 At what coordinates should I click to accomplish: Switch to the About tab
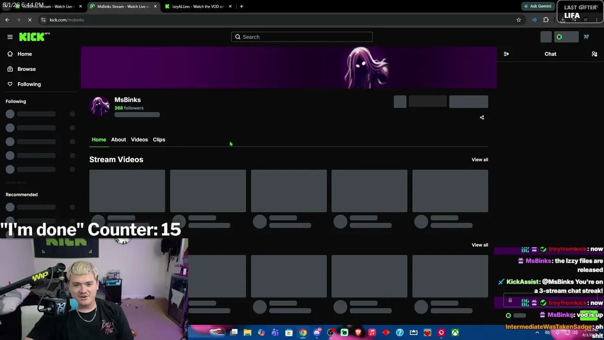click(x=118, y=140)
